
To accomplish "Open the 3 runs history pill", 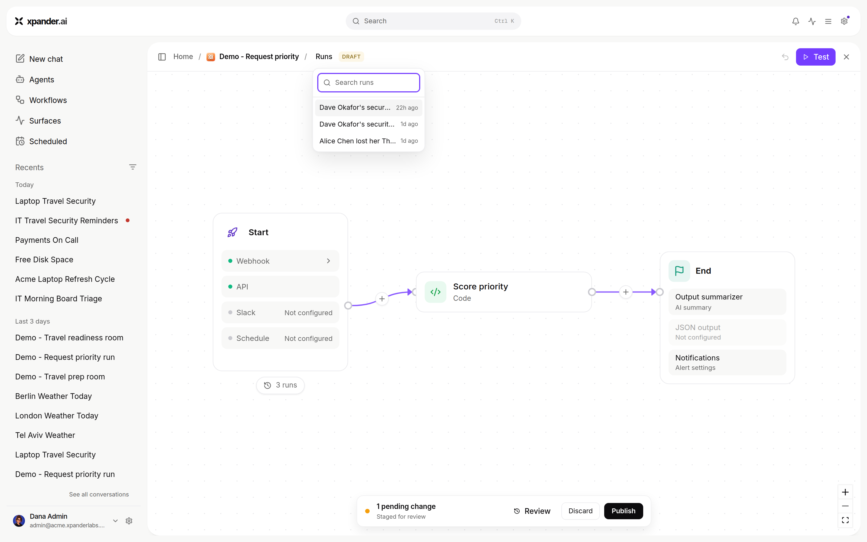I will (x=280, y=385).
